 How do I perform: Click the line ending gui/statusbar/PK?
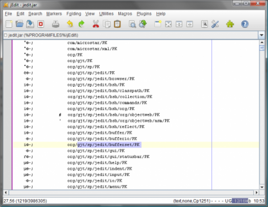coord(109,157)
